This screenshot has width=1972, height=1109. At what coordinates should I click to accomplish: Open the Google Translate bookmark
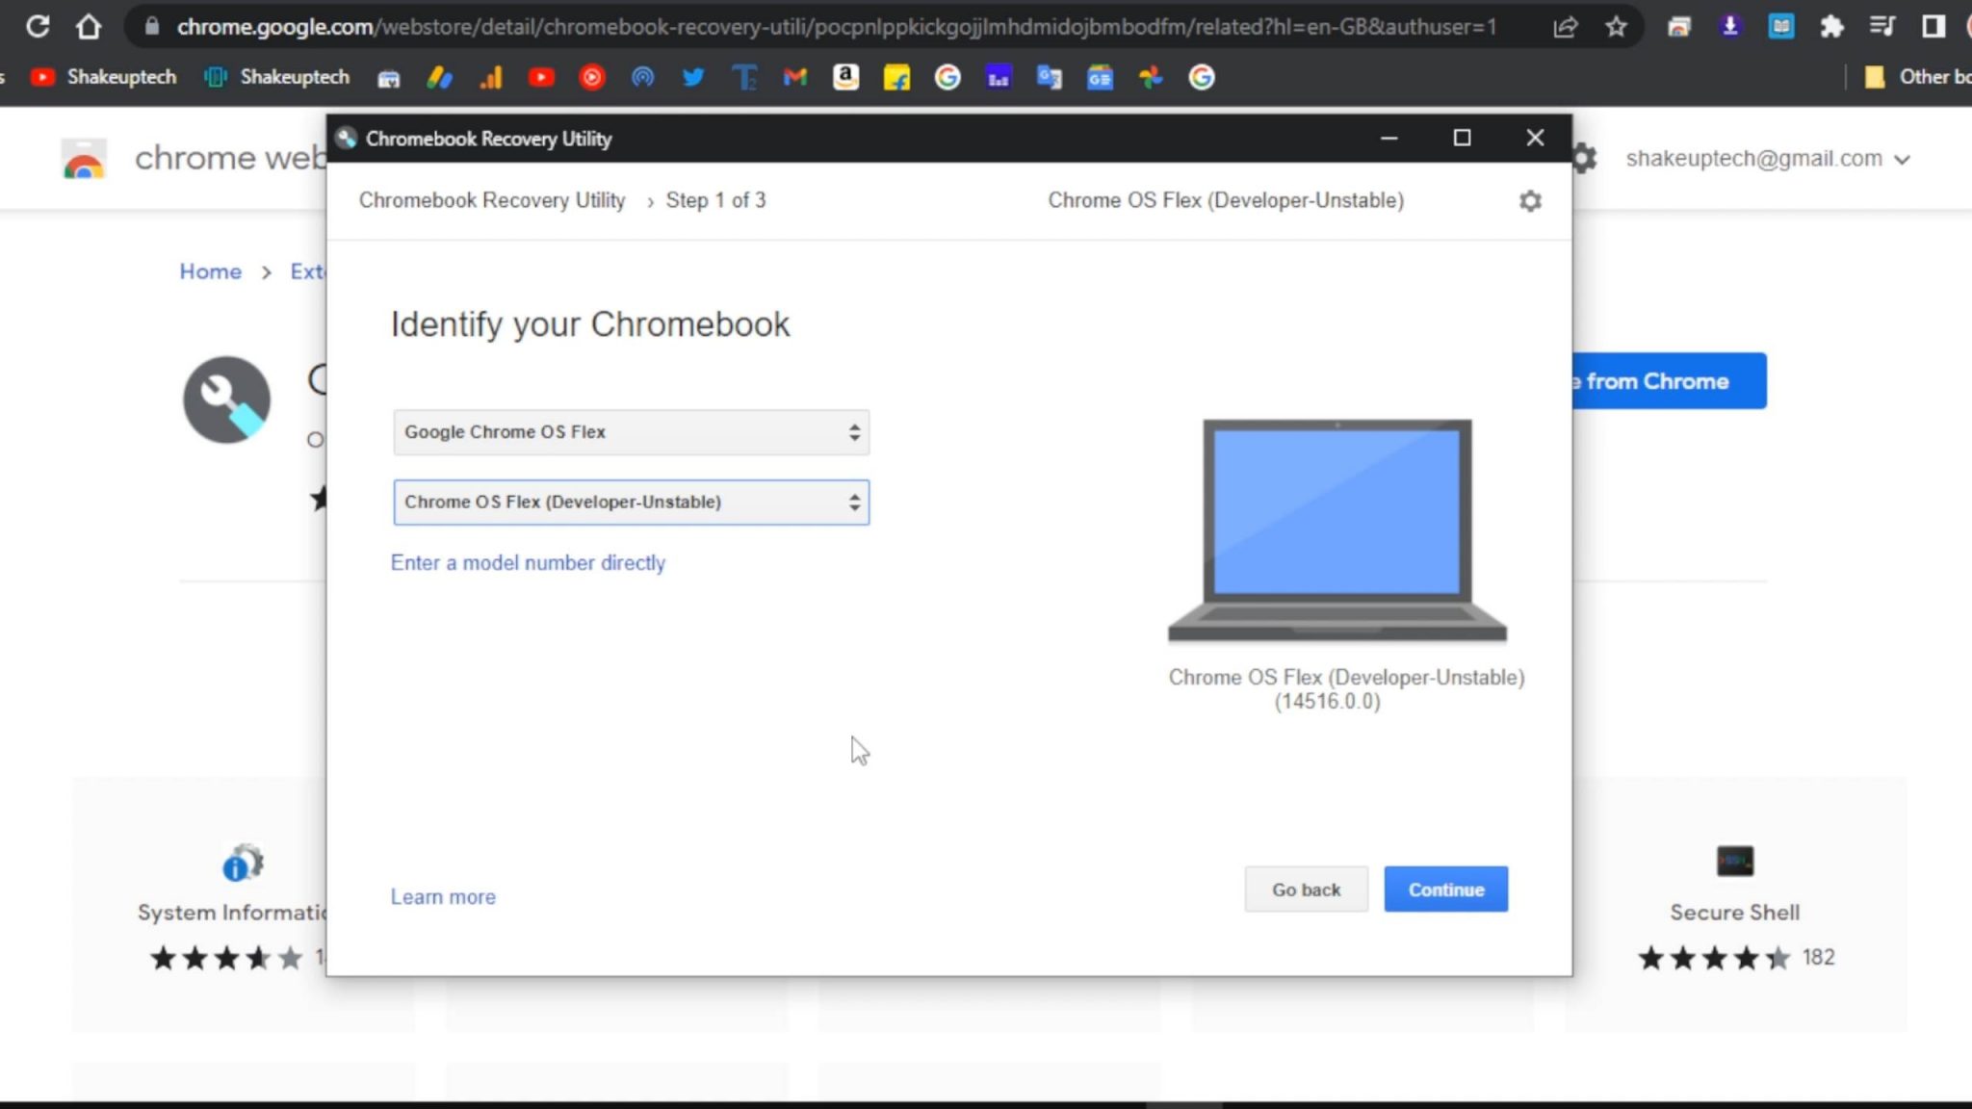[1049, 77]
